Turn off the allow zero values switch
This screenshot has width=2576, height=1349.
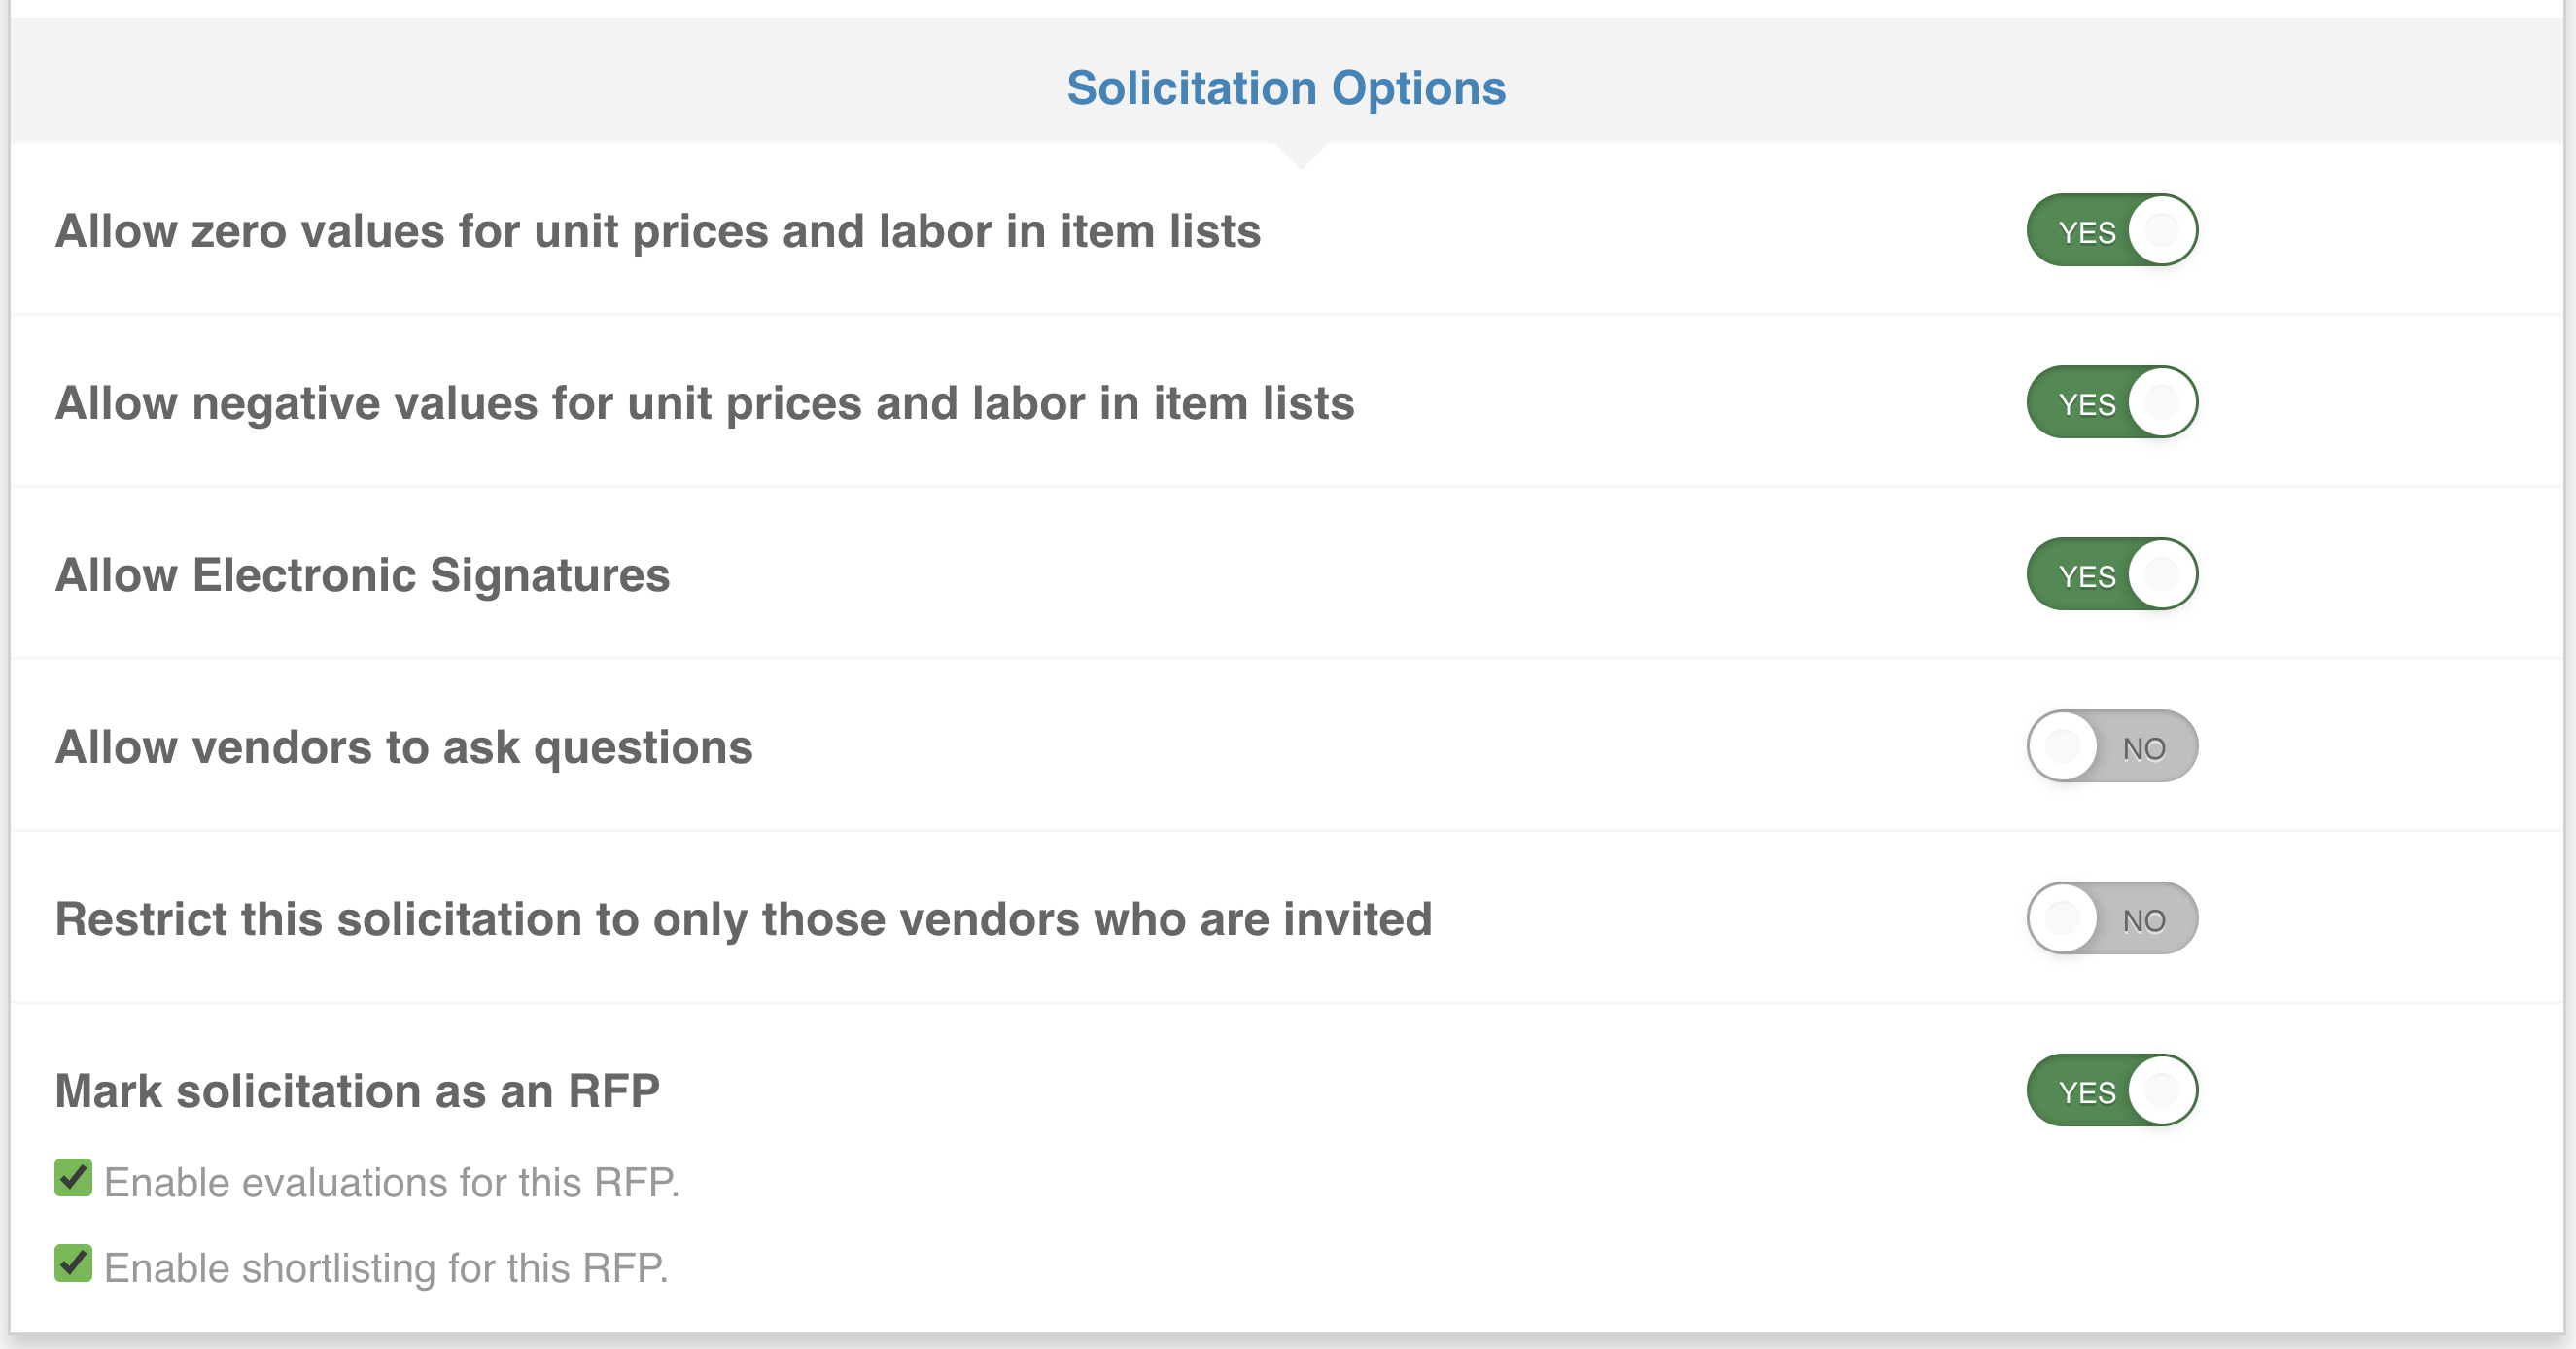(x=2111, y=230)
